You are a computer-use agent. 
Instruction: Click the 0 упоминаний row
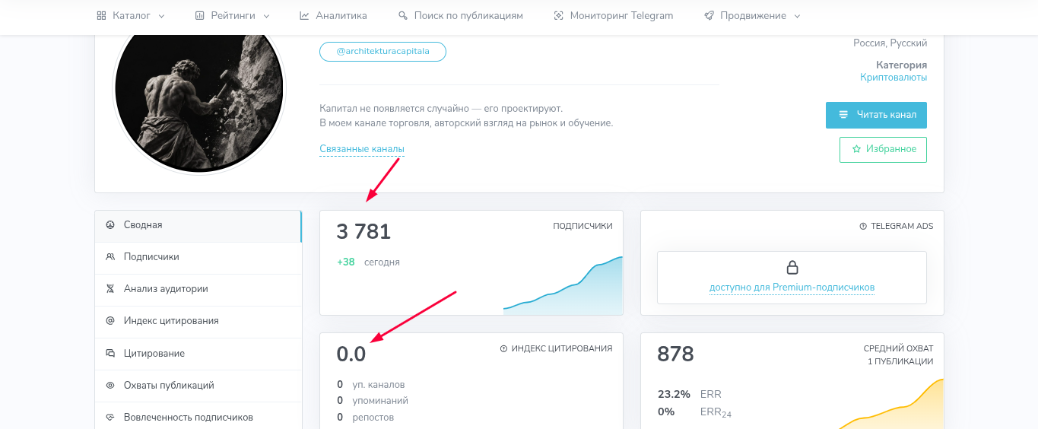click(x=373, y=401)
